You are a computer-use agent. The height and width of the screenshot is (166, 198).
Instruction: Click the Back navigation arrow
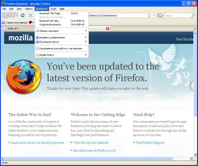pos(6,15)
